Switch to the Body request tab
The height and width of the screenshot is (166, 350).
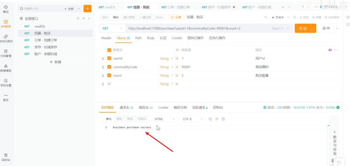151,38
